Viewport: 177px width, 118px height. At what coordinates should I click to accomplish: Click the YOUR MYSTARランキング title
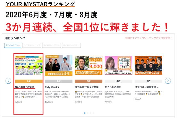pyautogui.click(x=40, y=4)
